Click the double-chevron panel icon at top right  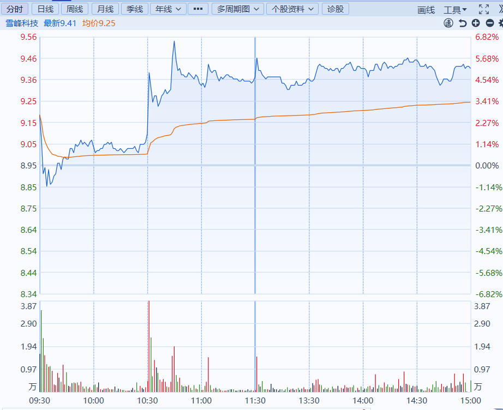pos(500,9)
